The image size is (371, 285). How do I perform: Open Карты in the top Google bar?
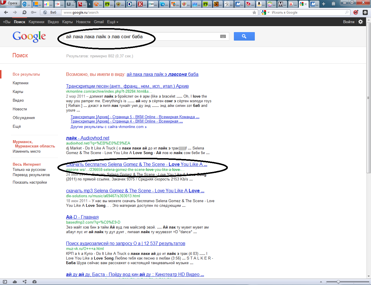coord(68,22)
